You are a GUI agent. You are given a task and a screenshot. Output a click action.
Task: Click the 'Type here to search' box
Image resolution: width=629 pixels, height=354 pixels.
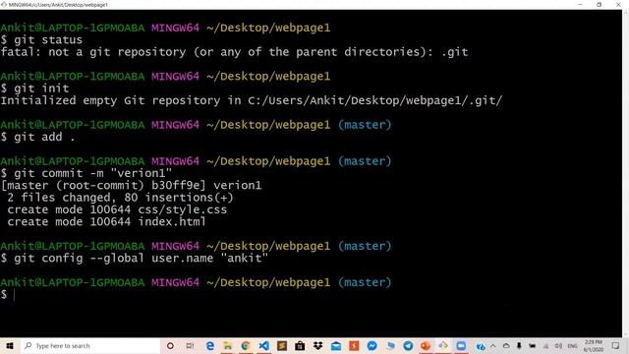[89, 345]
